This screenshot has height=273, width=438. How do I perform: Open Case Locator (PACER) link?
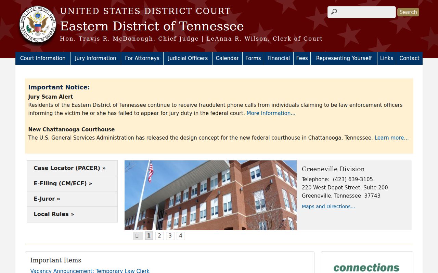click(72, 168)
